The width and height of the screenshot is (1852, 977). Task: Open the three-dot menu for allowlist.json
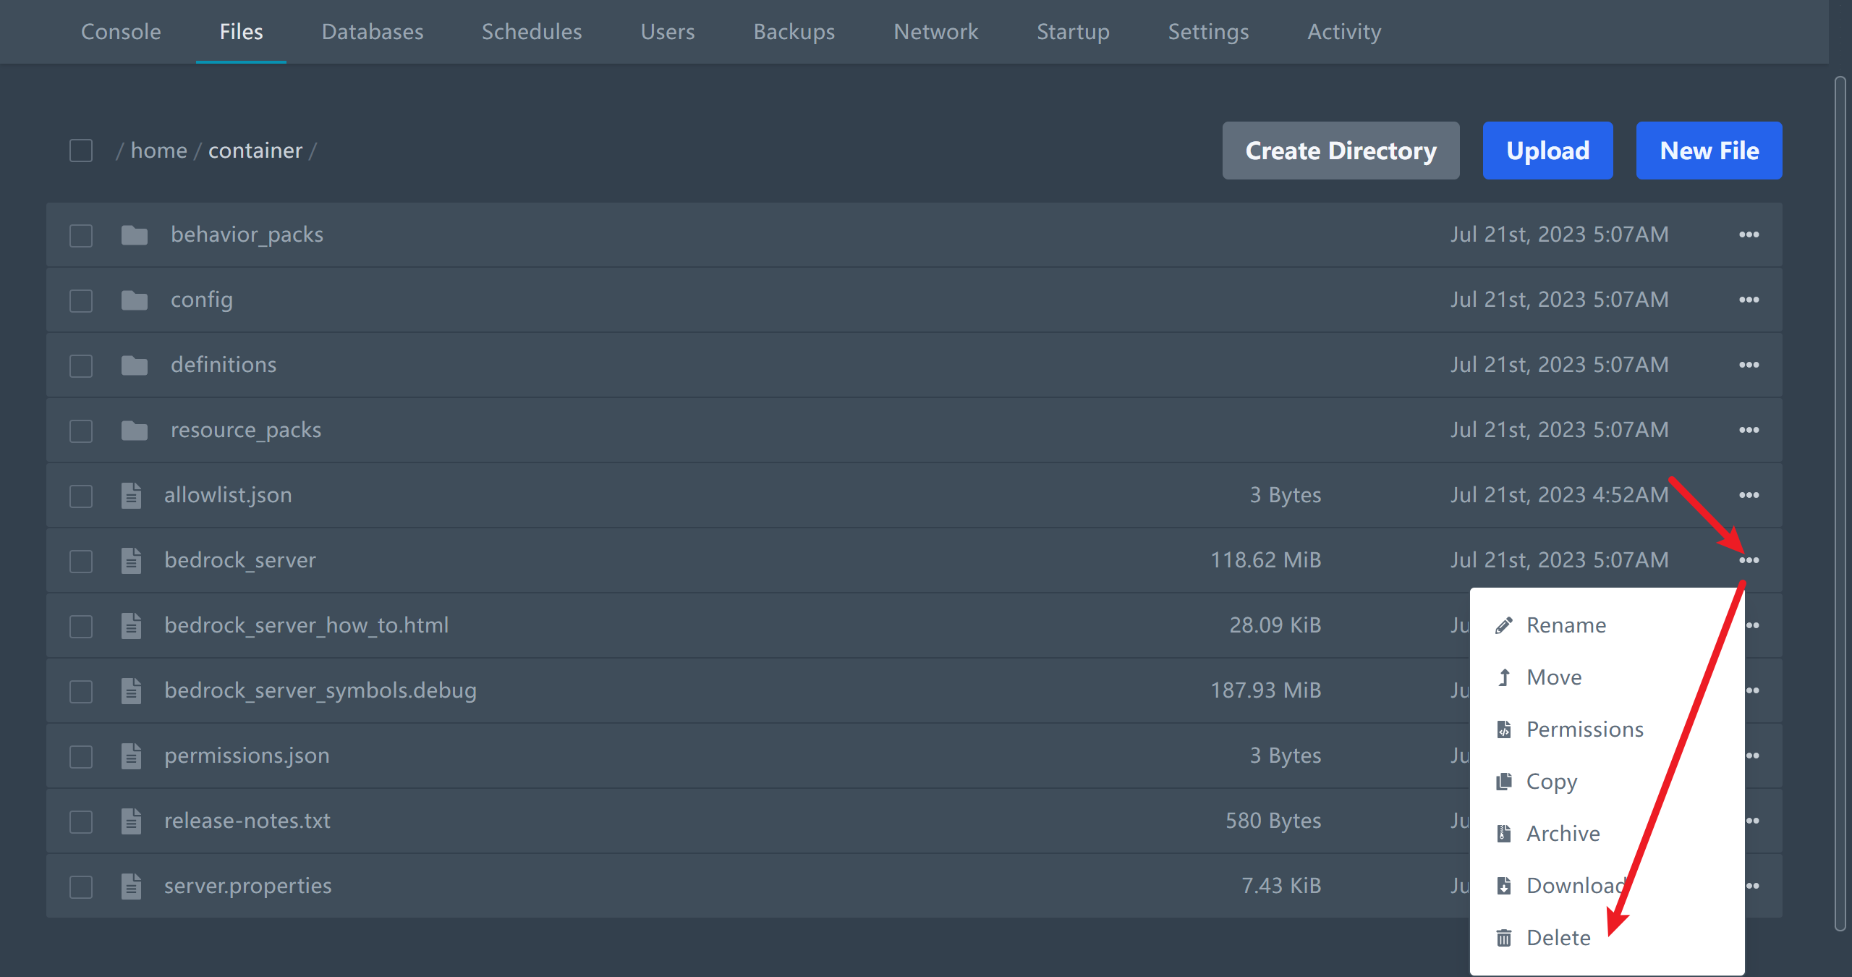tap(1749, 495)
